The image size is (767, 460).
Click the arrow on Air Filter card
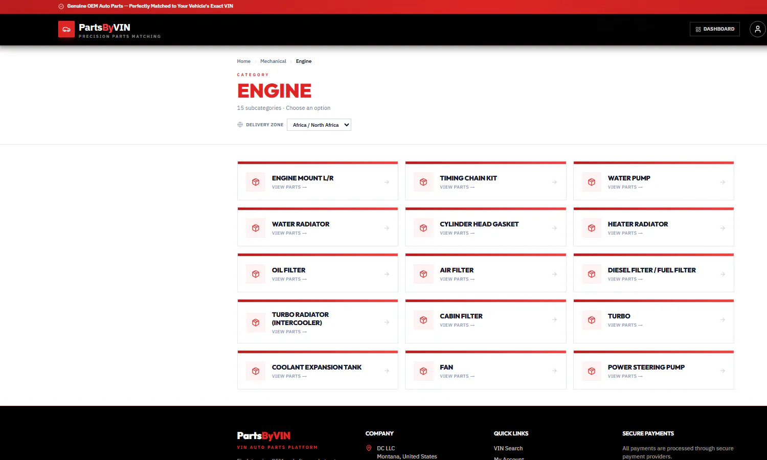[x=554, y=274]
